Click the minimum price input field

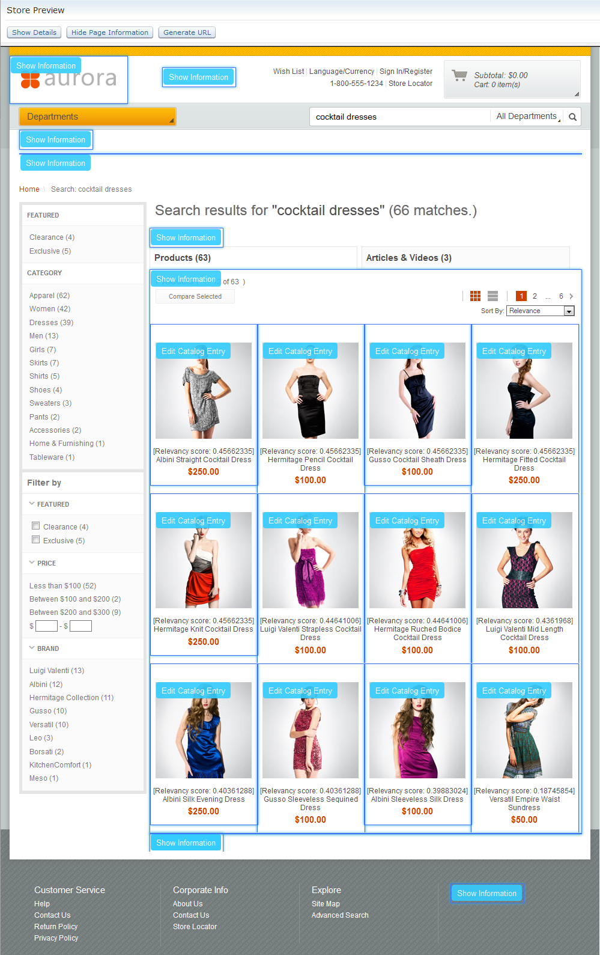coord(46,626)
